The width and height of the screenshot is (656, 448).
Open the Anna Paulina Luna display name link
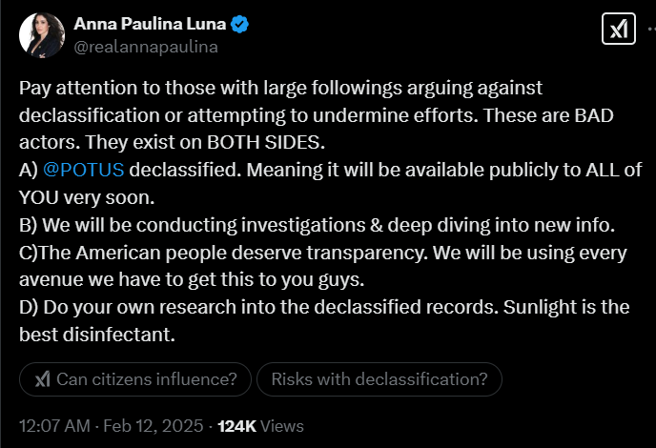(x=149, y=25)
